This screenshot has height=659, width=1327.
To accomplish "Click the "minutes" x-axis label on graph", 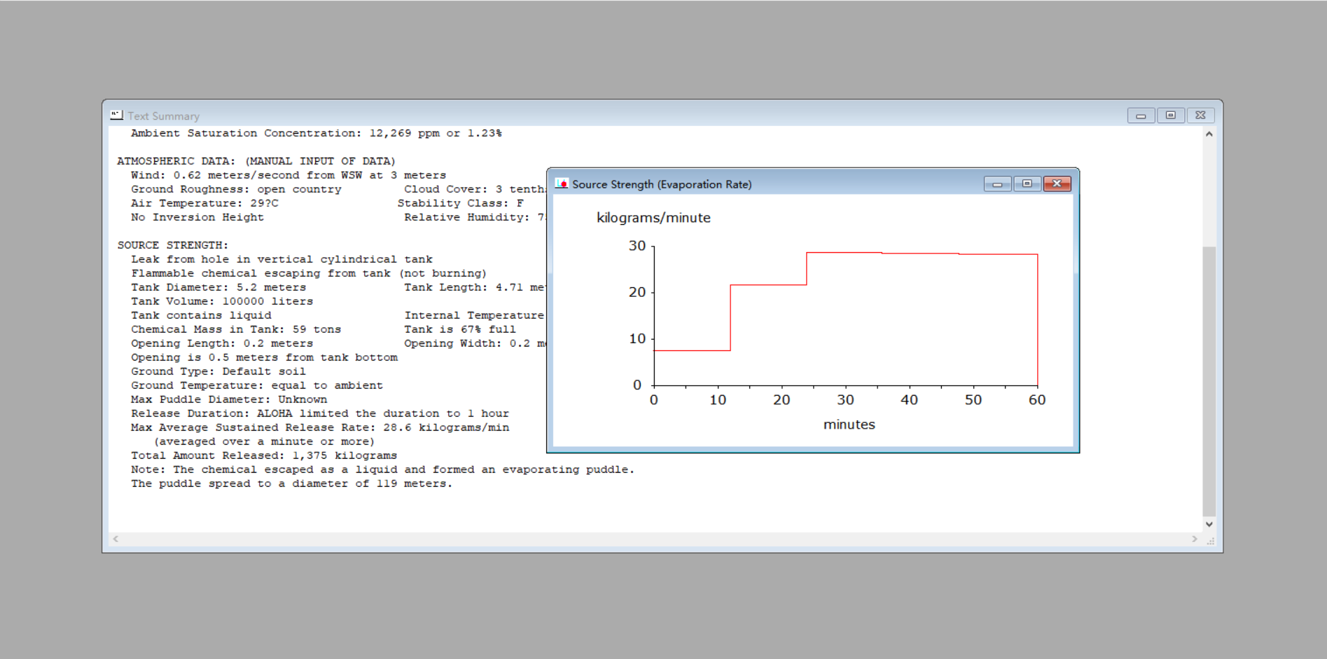I will 849,424.
